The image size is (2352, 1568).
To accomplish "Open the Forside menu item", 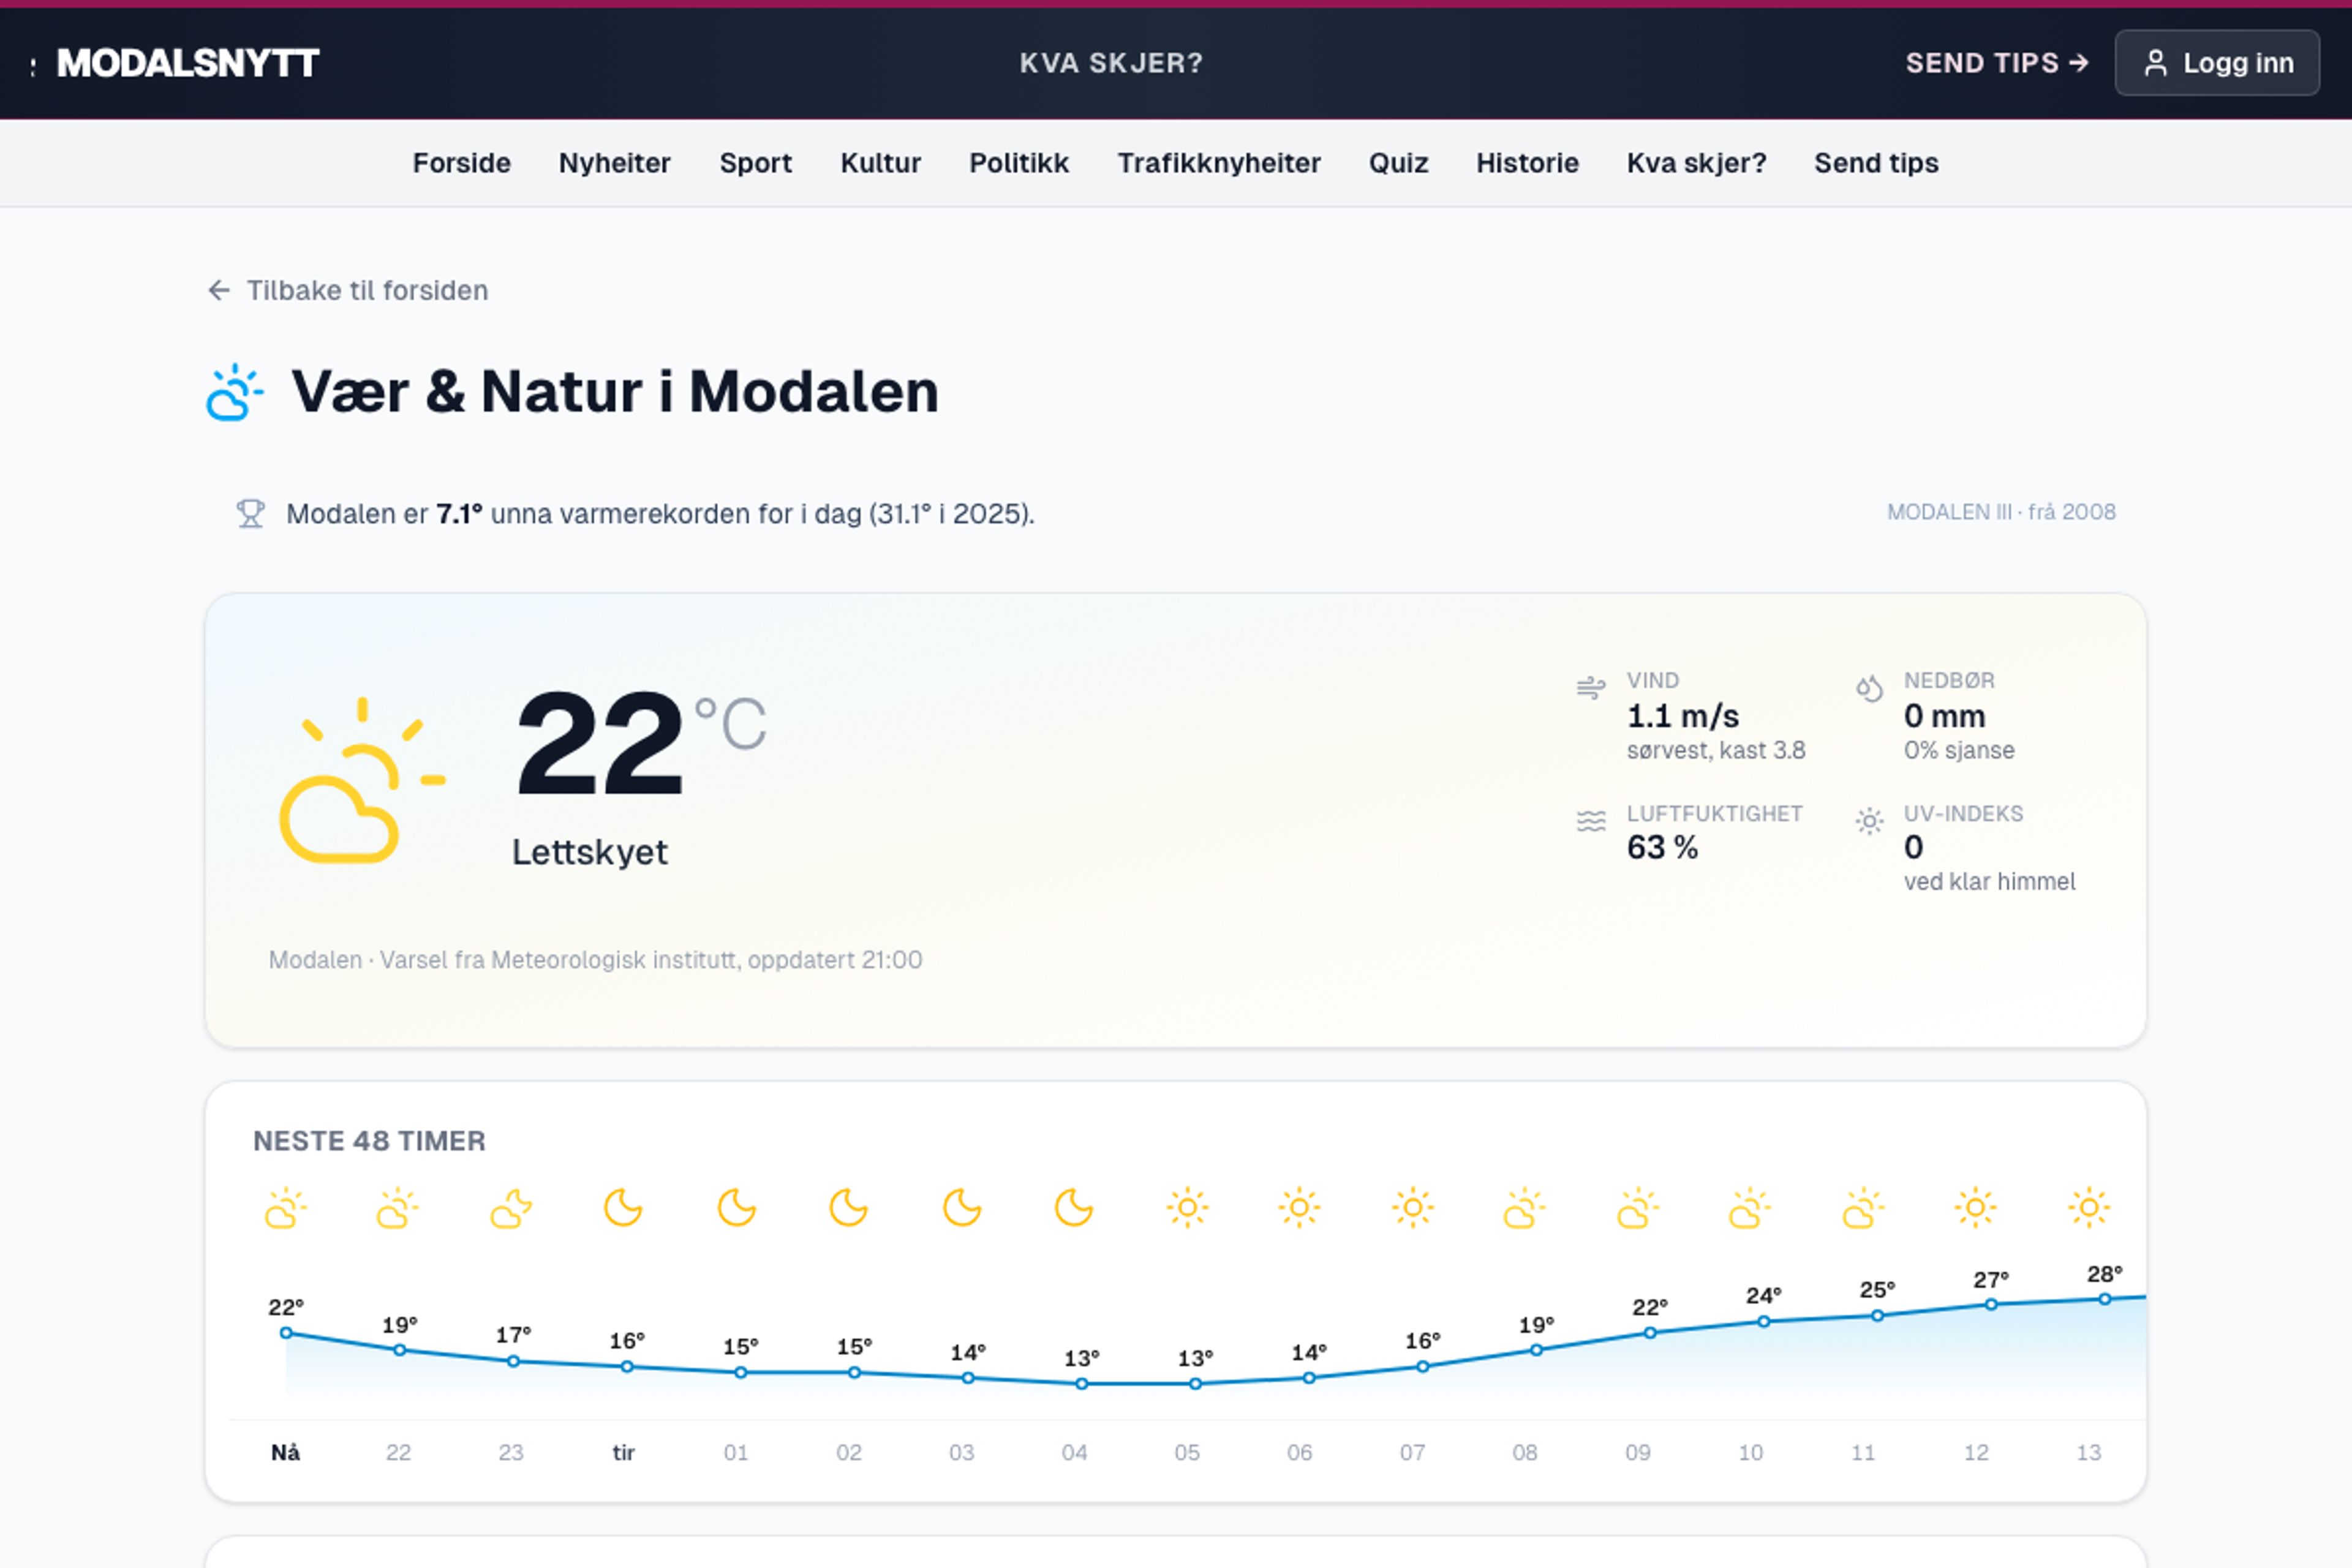I will [461, 163].
